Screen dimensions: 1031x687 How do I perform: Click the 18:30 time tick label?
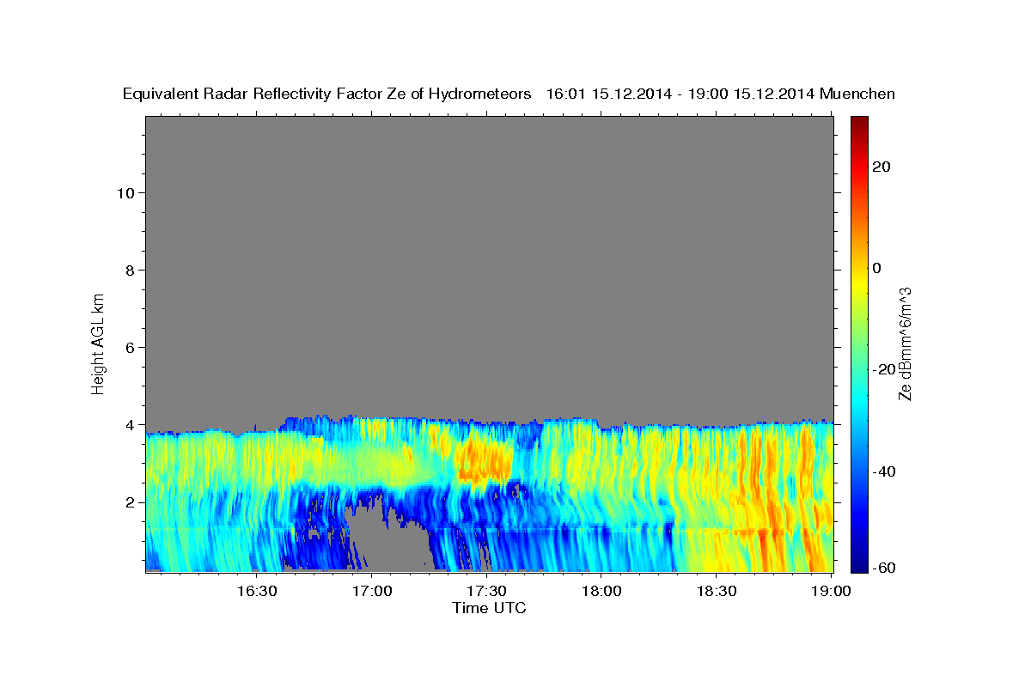pos(717,591)
